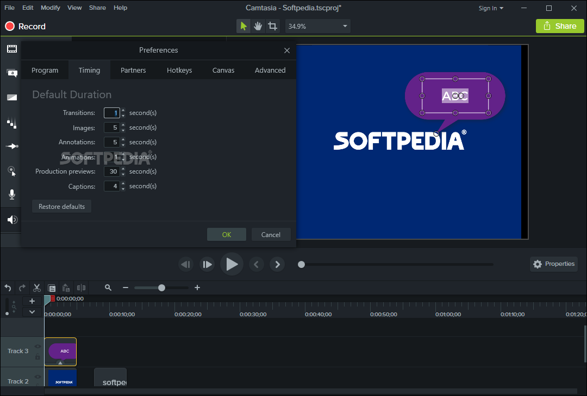Screen dimensions: 587x396
Task: Open the Animations arrow panel in the sidebar
Action: click(12, 146)
